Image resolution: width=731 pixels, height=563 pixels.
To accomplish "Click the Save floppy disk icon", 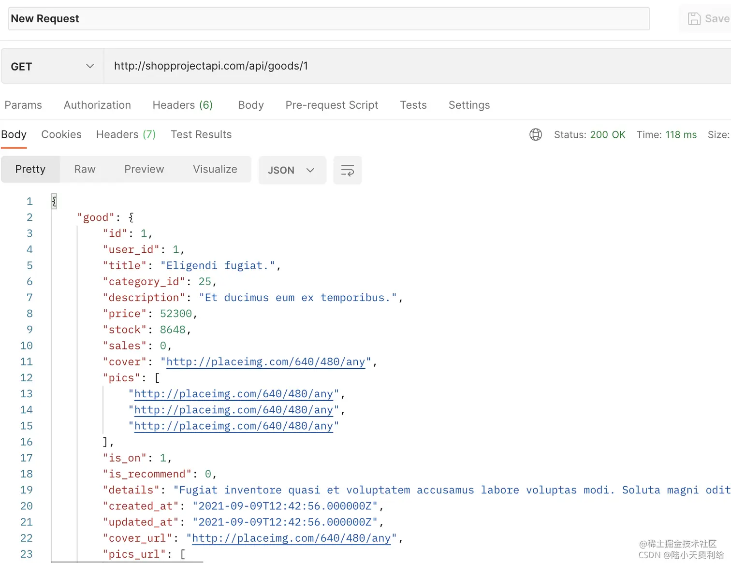I will (694, 19).
